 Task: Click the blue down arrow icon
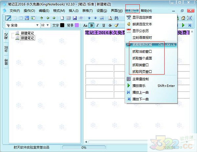96,18
